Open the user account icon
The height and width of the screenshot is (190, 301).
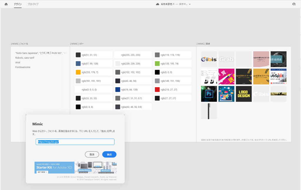tap(294, 4)
